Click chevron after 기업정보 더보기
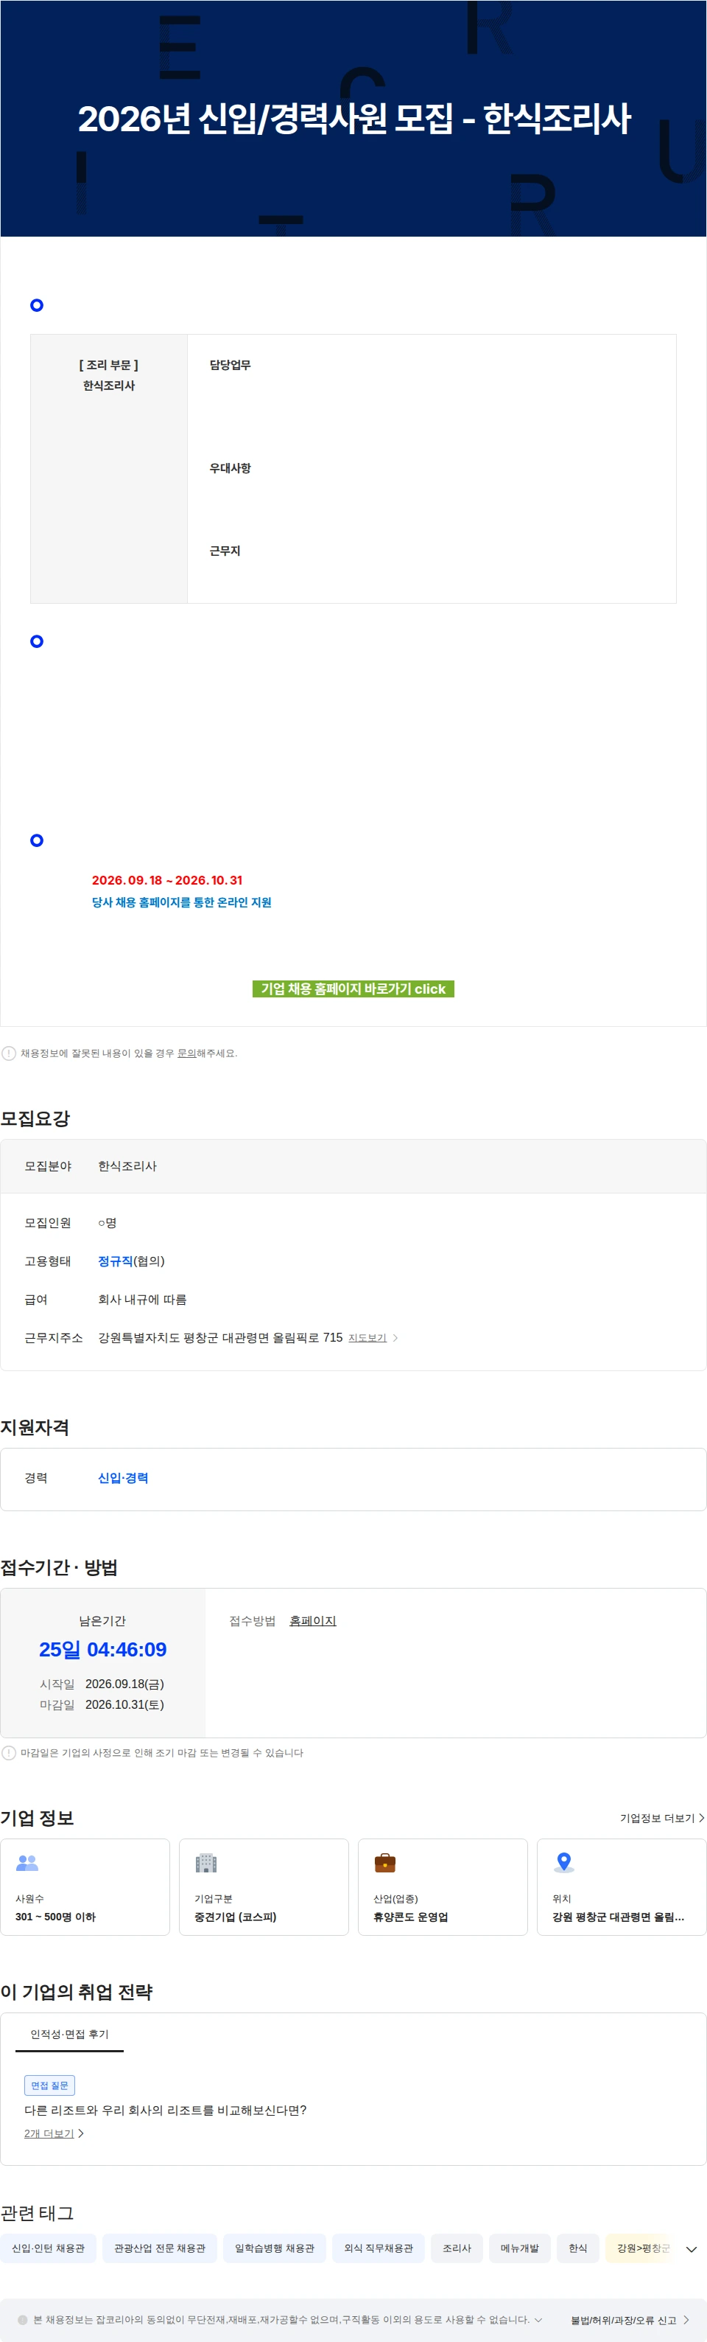Image resolution: width=707 pixels, height=2342 pixels. pyautogui.click(x=700, y=1817)
